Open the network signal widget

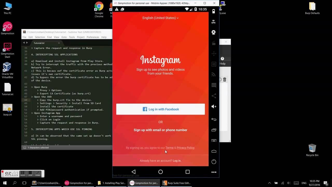[x=214, y=75]
